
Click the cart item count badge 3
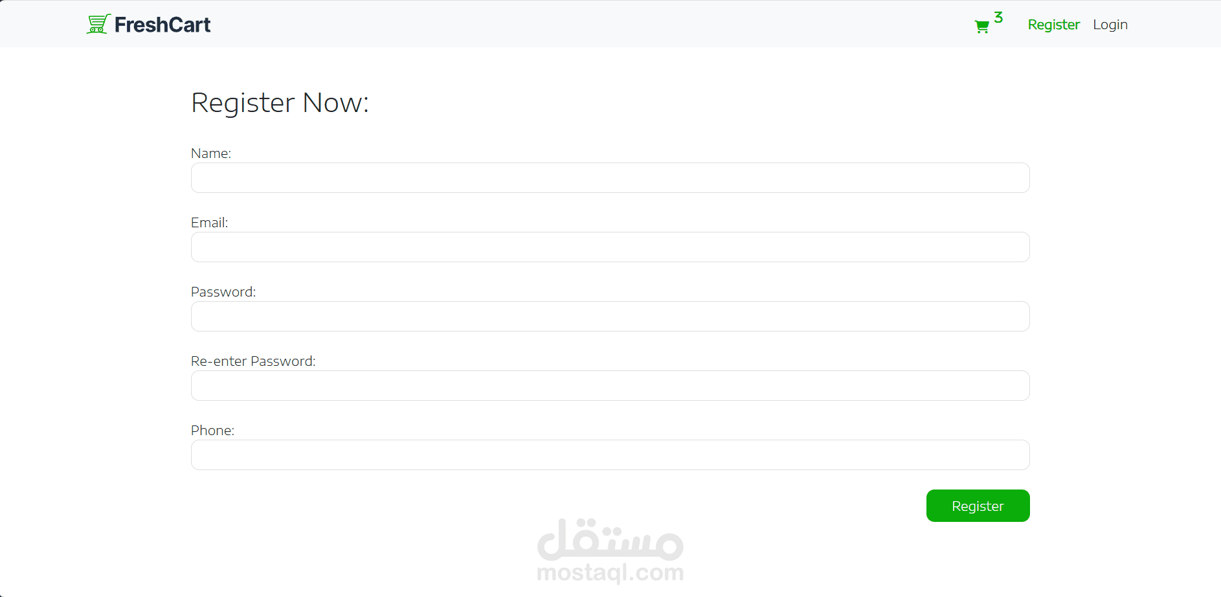pyautogui.click(x=998, y=17)
